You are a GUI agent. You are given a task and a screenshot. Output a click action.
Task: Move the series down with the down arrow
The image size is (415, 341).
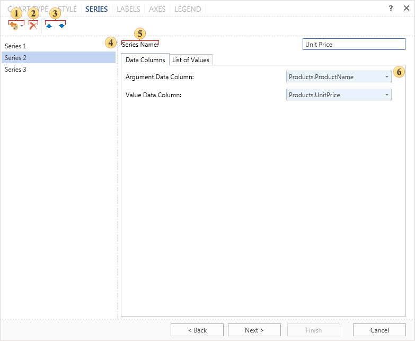click(x=61, y=25)
